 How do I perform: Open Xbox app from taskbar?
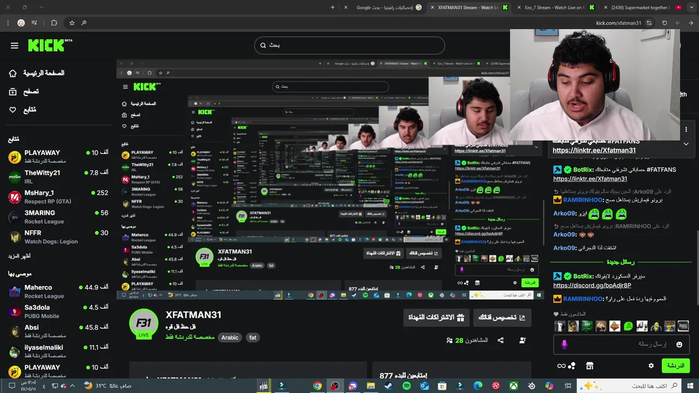(x=513, y=386)
